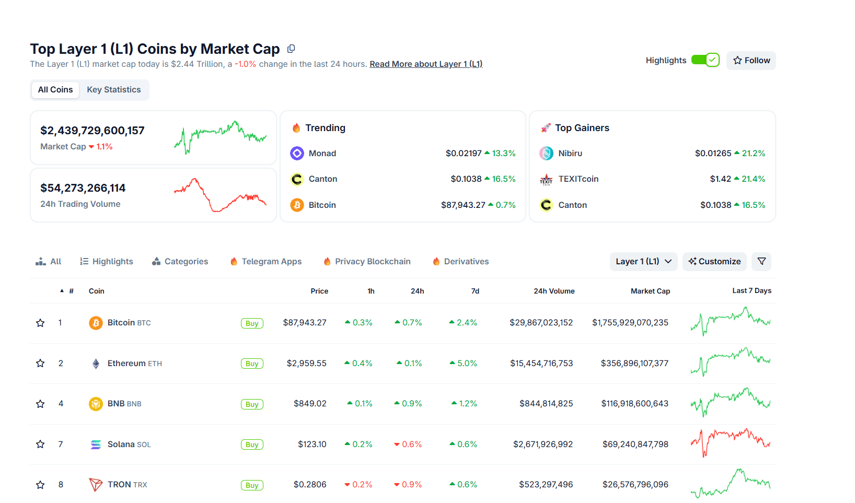Click the TRON coin logo
Viewport: 855px width, 503px height.
(x=96, y=485)
